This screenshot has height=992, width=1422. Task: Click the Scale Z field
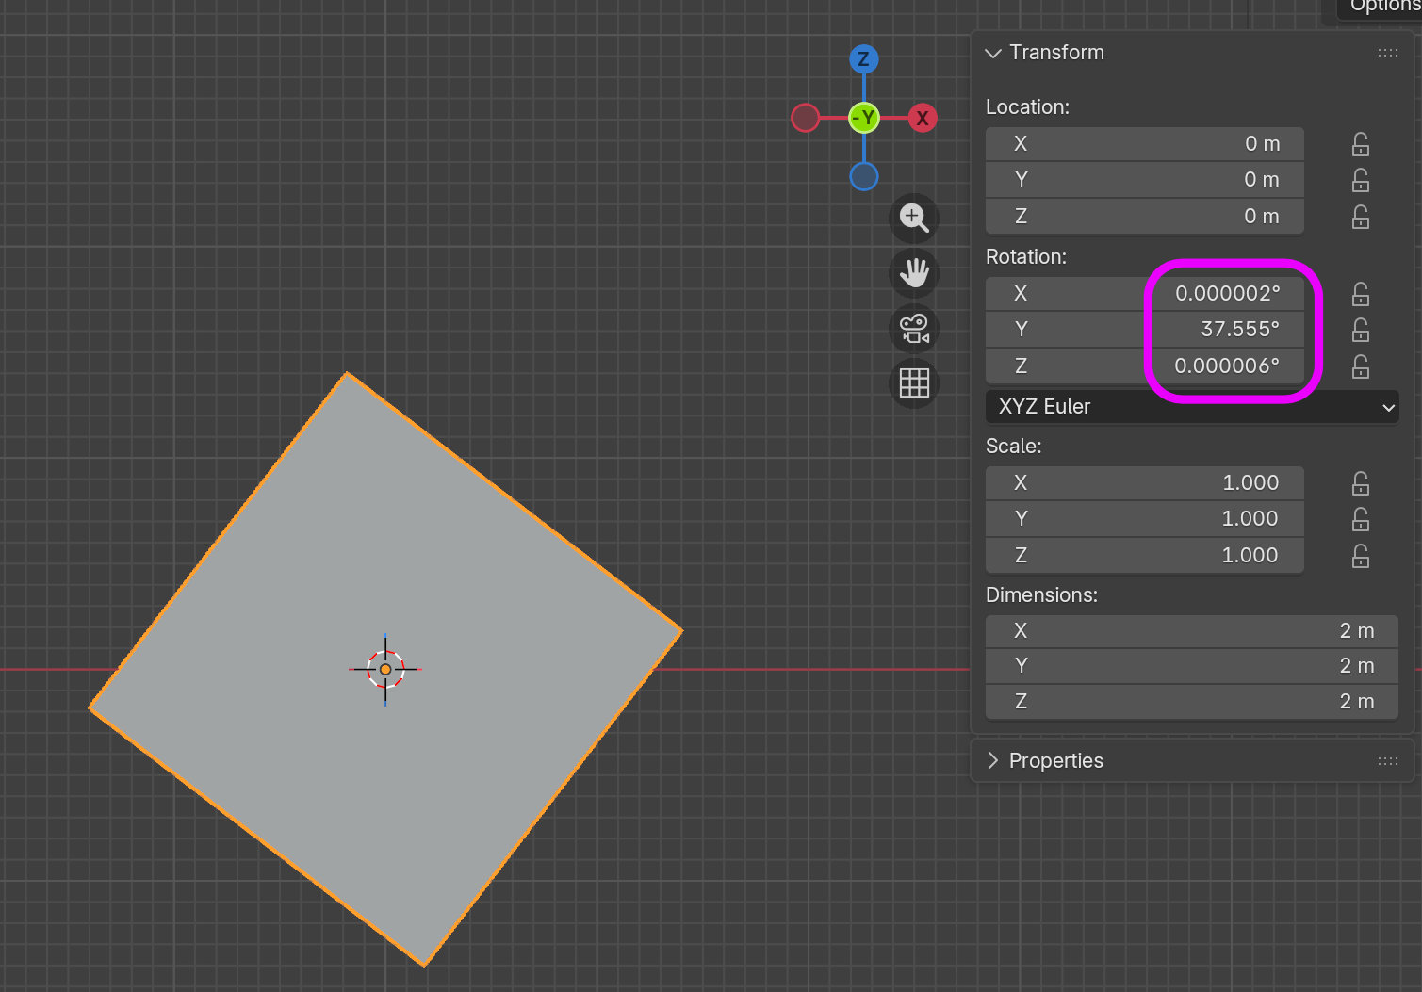pyautogui.click(x=1145, y=556)
